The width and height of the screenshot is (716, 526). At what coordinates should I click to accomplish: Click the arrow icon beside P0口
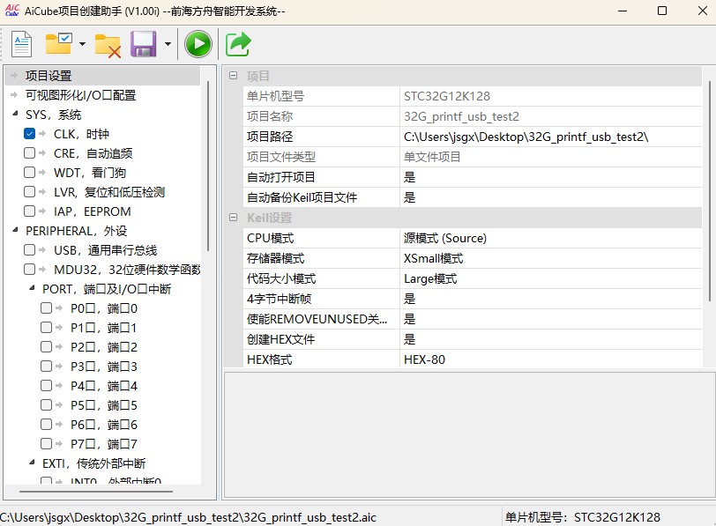[59, 308]
